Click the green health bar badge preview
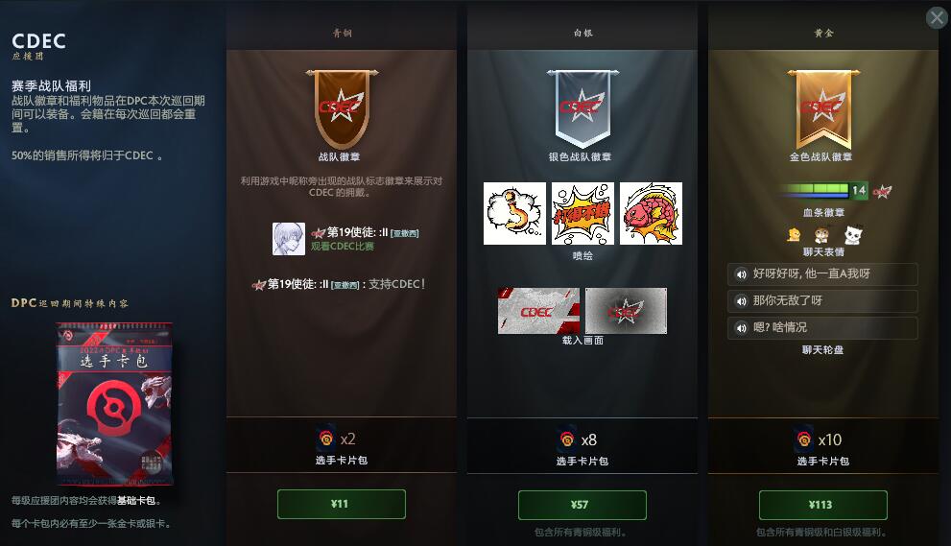 tap(823, 190)
